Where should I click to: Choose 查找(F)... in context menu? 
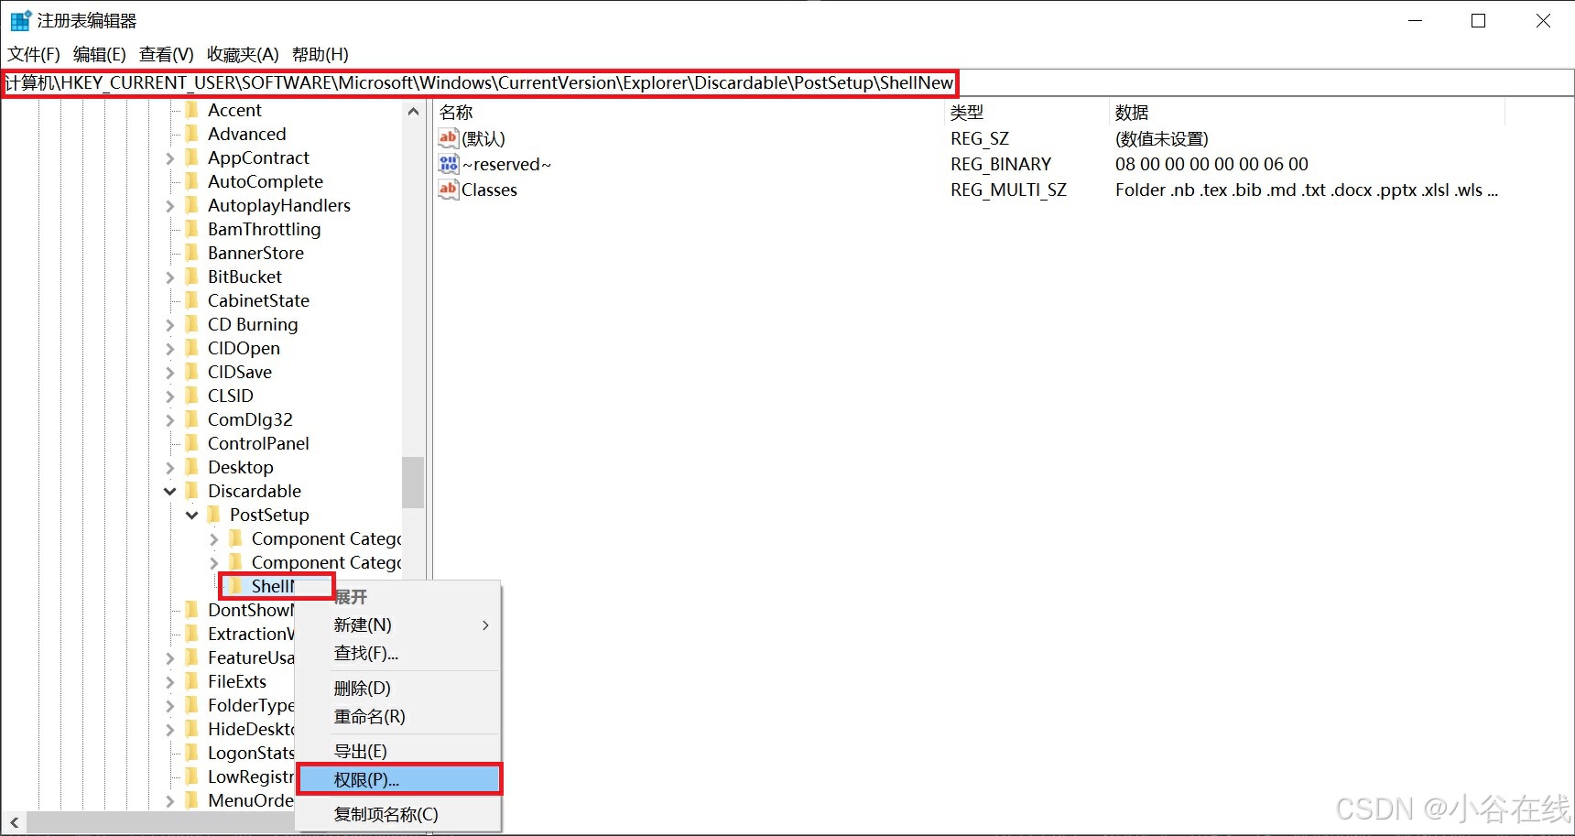tap(399, 653)
